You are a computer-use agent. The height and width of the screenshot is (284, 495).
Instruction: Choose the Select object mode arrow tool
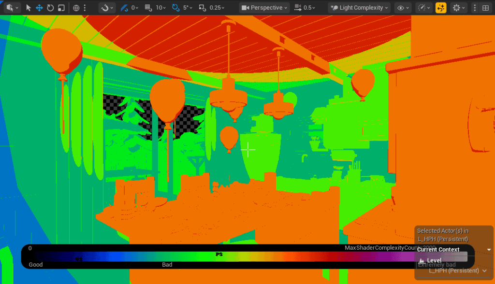(29, 8)
